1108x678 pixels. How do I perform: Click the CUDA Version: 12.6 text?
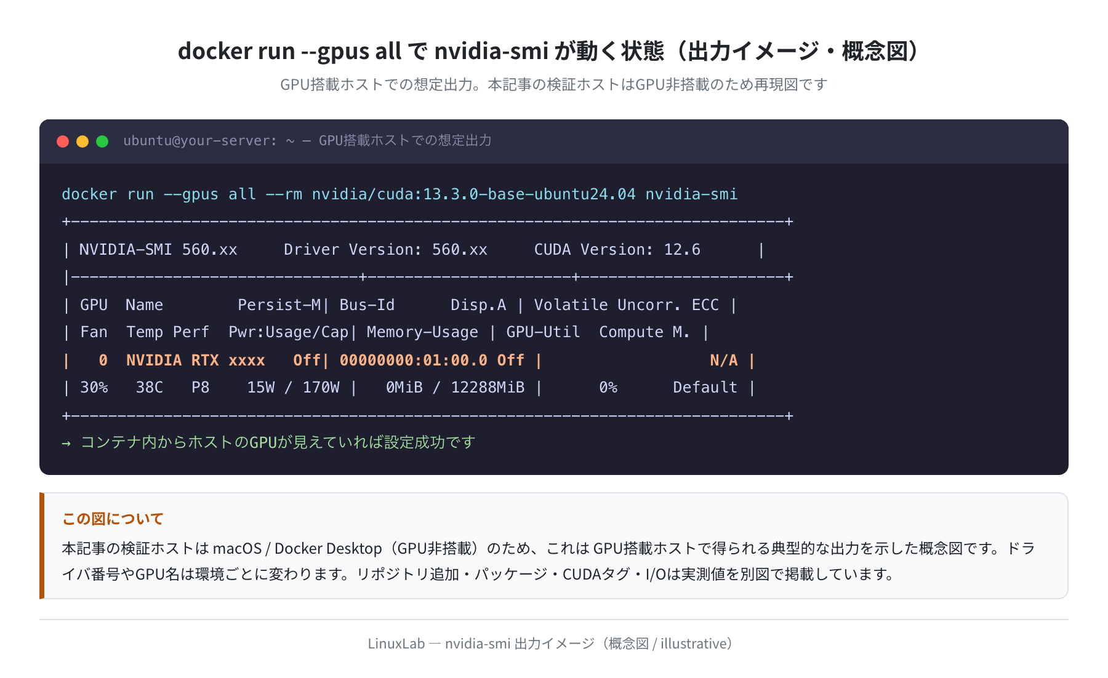617,250
